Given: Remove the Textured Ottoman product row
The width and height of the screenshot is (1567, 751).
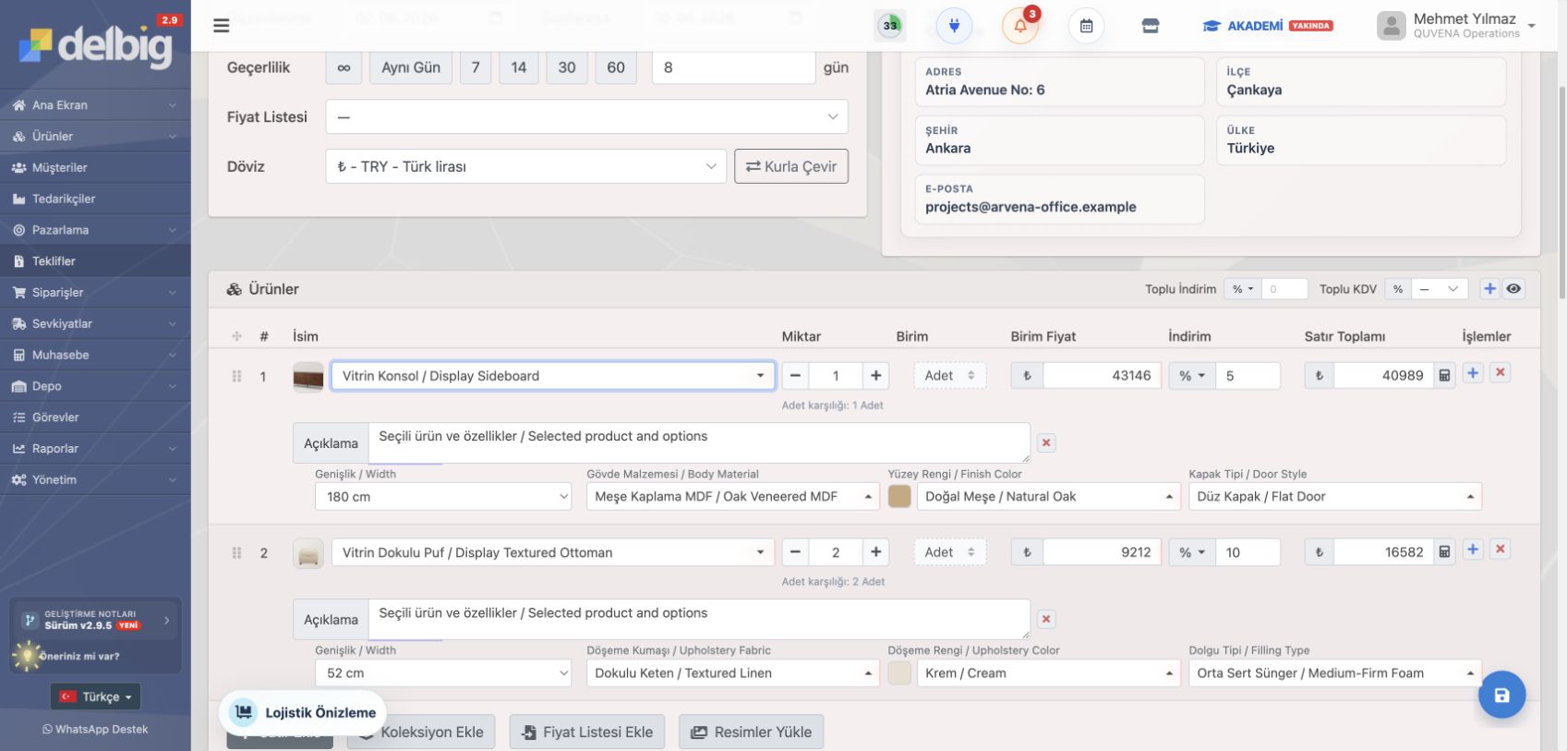Looking at the screenshot, I should tap(1501, 550).
